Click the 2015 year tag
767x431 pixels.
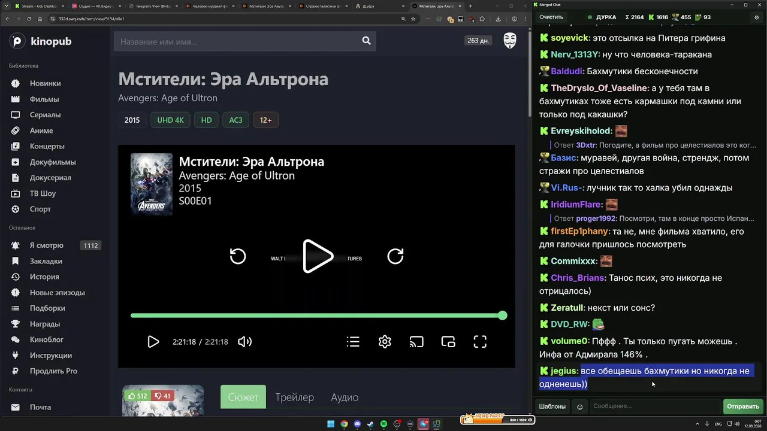coord(132,120)
